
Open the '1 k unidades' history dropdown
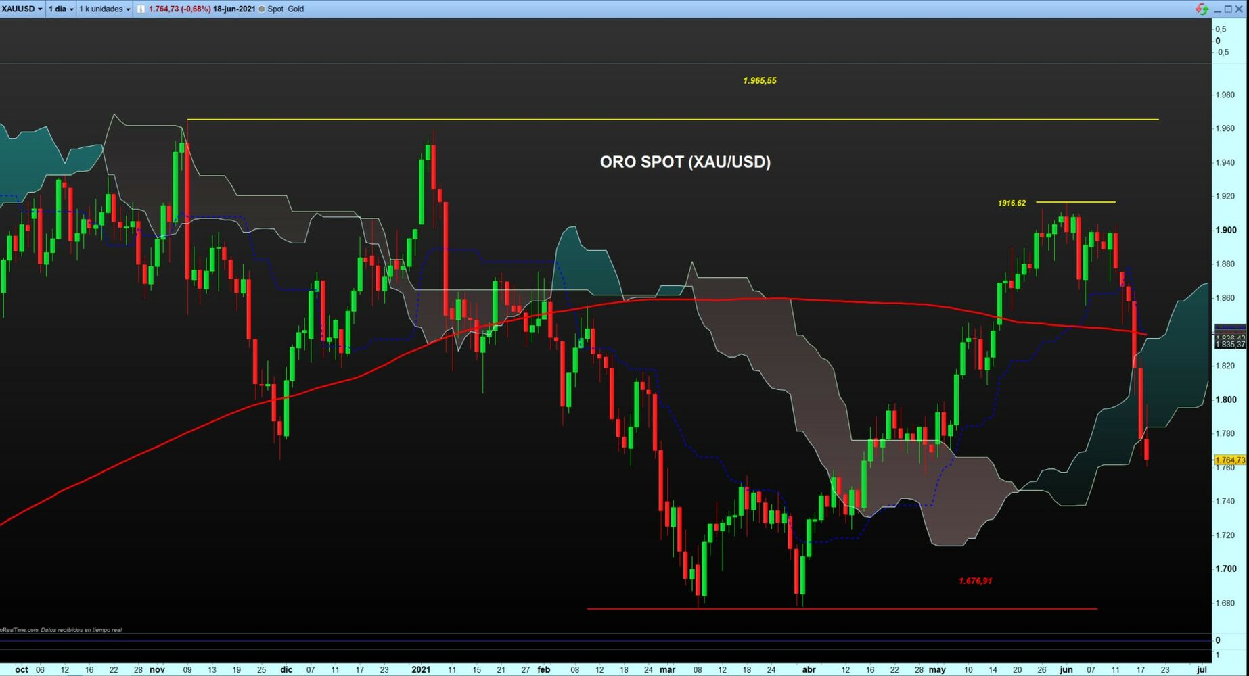coord(105,9)
